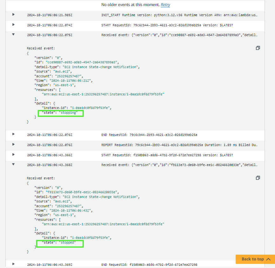
Task: Click the detail-type line in the stopped event
Action: click(86, 197)
